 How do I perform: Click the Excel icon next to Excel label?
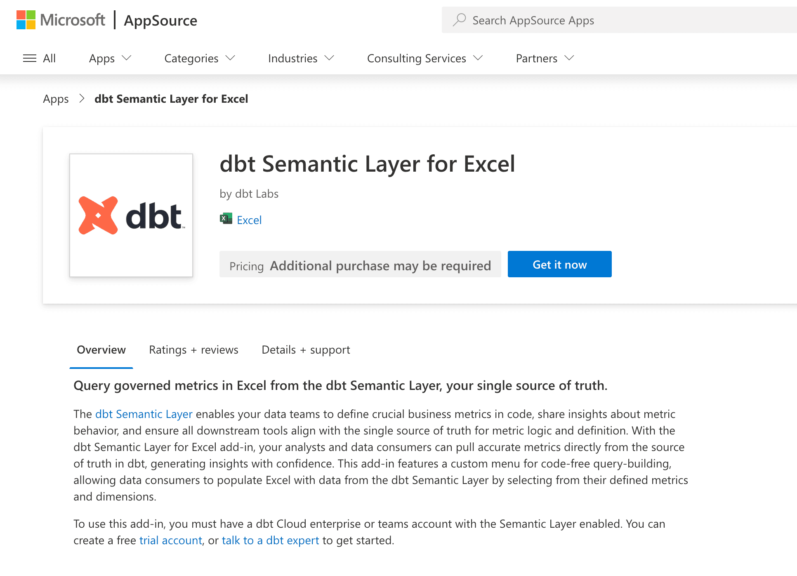click(x=224, y=219)
